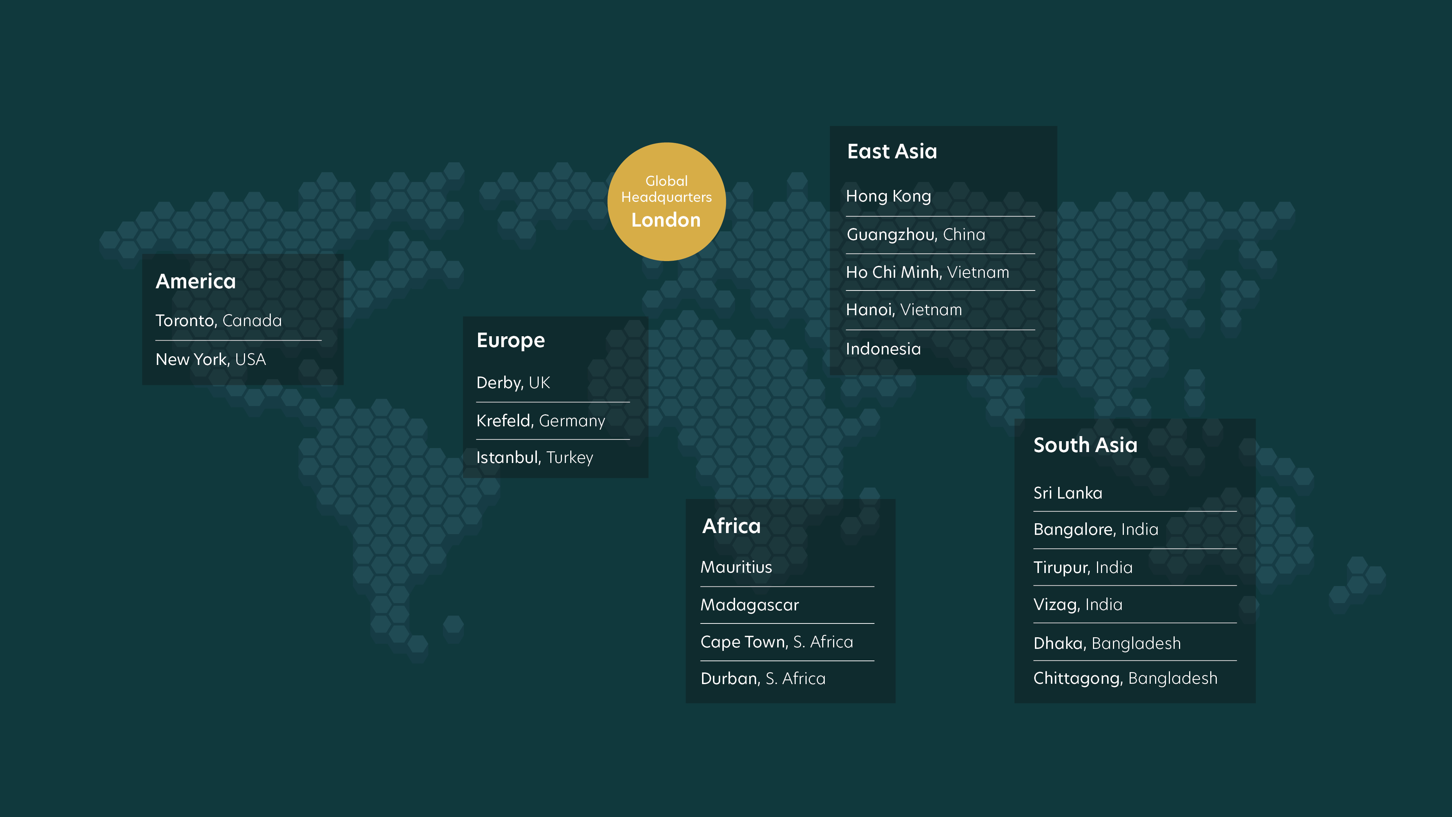This screenshot has width=1452, height=817.
Task: Click Istanbul, Turkey entry
Action: pyautogui.click(x=535, y=457)
